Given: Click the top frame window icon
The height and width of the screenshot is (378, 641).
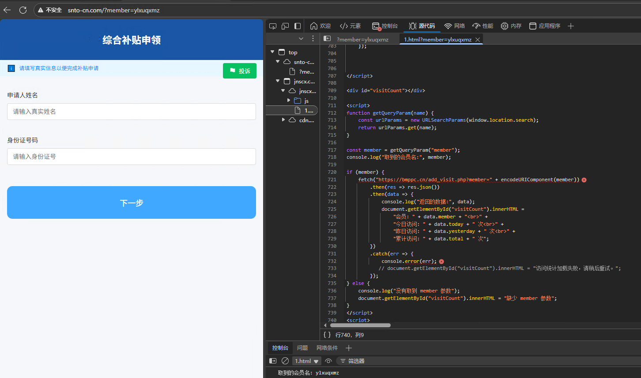Looking at the screenshot, I should pyautogui.click(x=282, y=52).
